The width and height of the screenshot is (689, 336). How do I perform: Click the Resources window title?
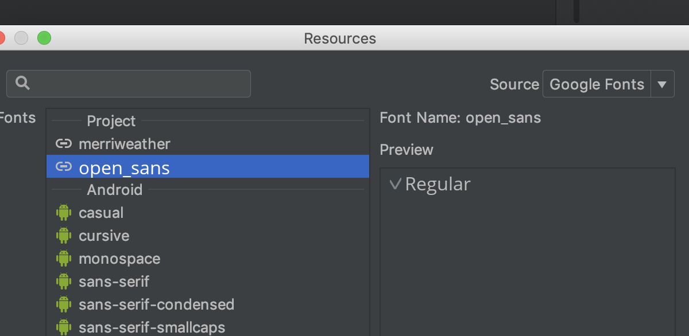[340, 38]
